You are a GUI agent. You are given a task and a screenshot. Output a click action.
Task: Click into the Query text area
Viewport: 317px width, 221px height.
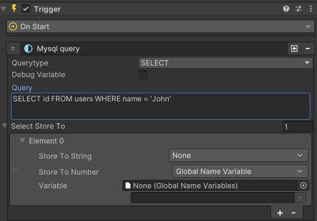point(161,106)
